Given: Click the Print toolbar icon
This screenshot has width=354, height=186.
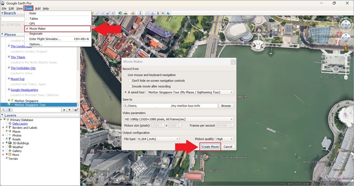Looking at the screenshot, I should pyautogui.click(x=153, y=13).
